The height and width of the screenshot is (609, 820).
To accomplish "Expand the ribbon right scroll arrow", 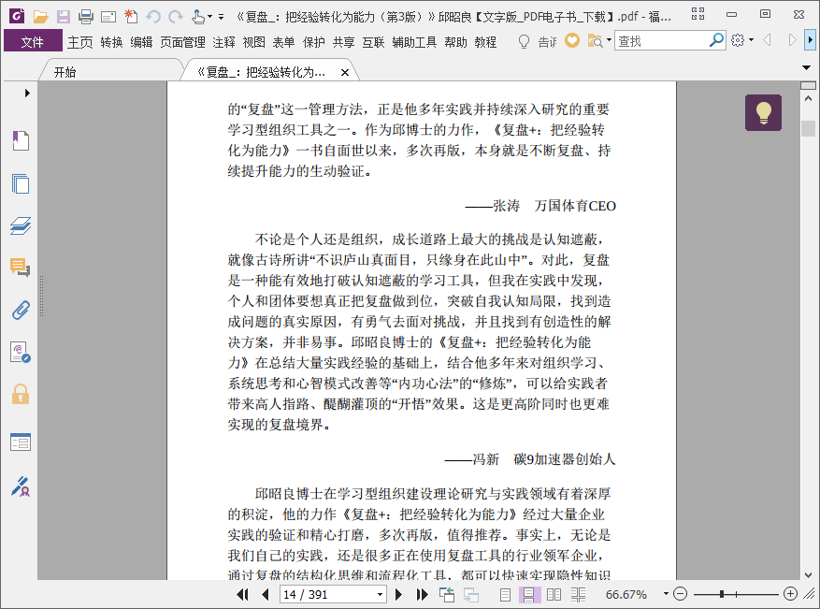I will 810,40.
